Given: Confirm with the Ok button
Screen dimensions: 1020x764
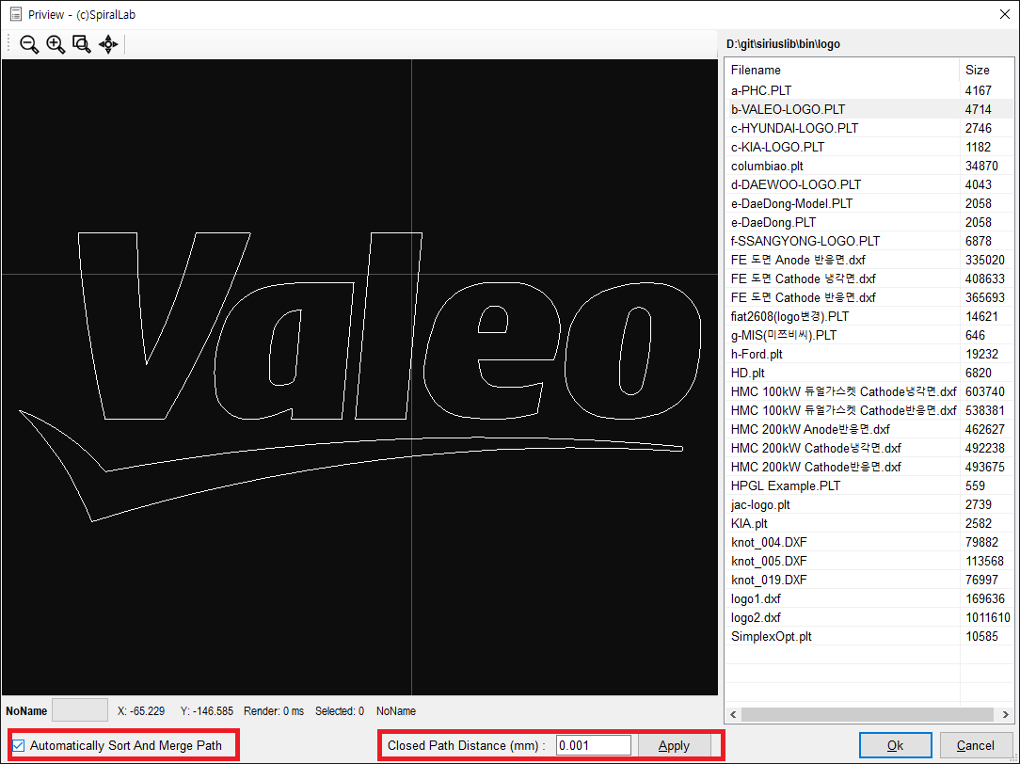Looking at the screenshot, I should pos(895,745).
